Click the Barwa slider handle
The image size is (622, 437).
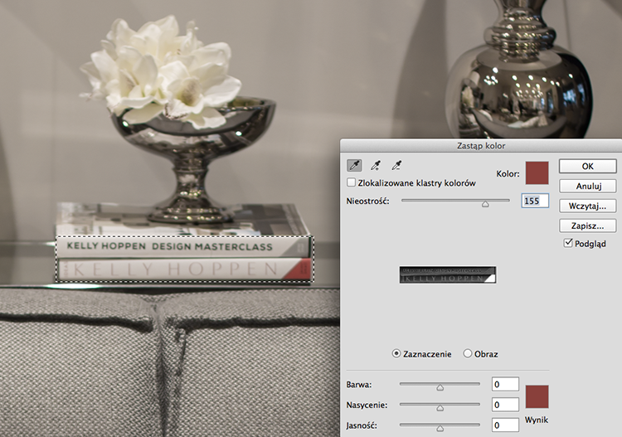click(440, 387)
